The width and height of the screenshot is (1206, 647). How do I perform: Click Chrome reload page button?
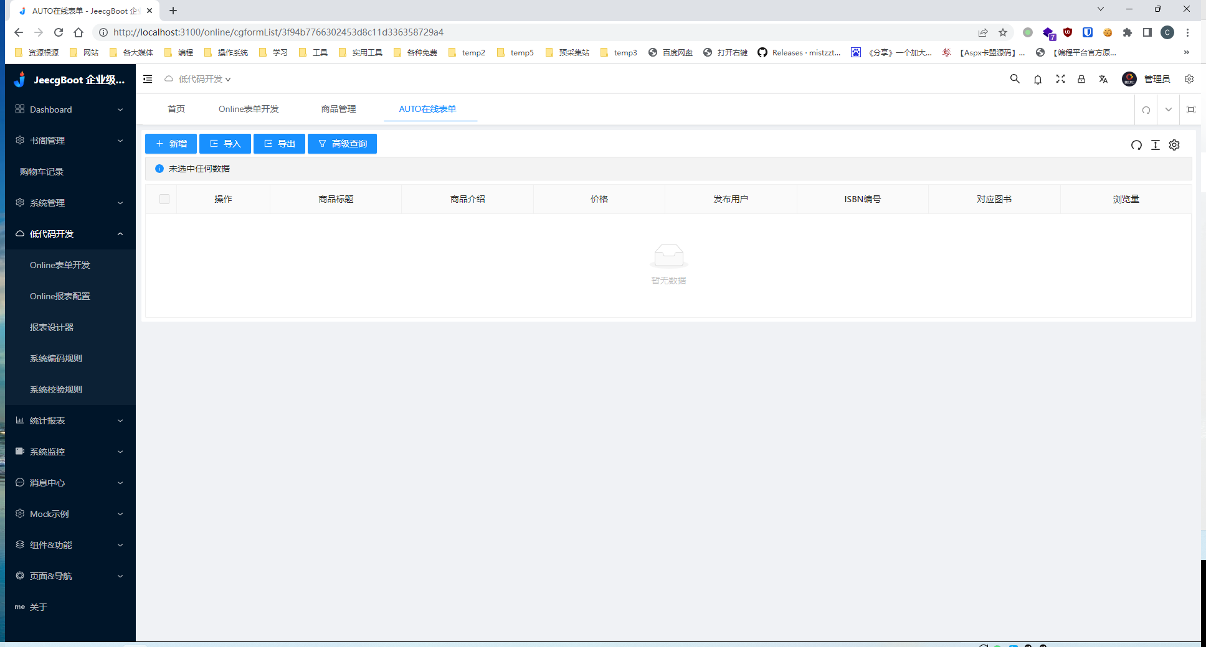59,32
